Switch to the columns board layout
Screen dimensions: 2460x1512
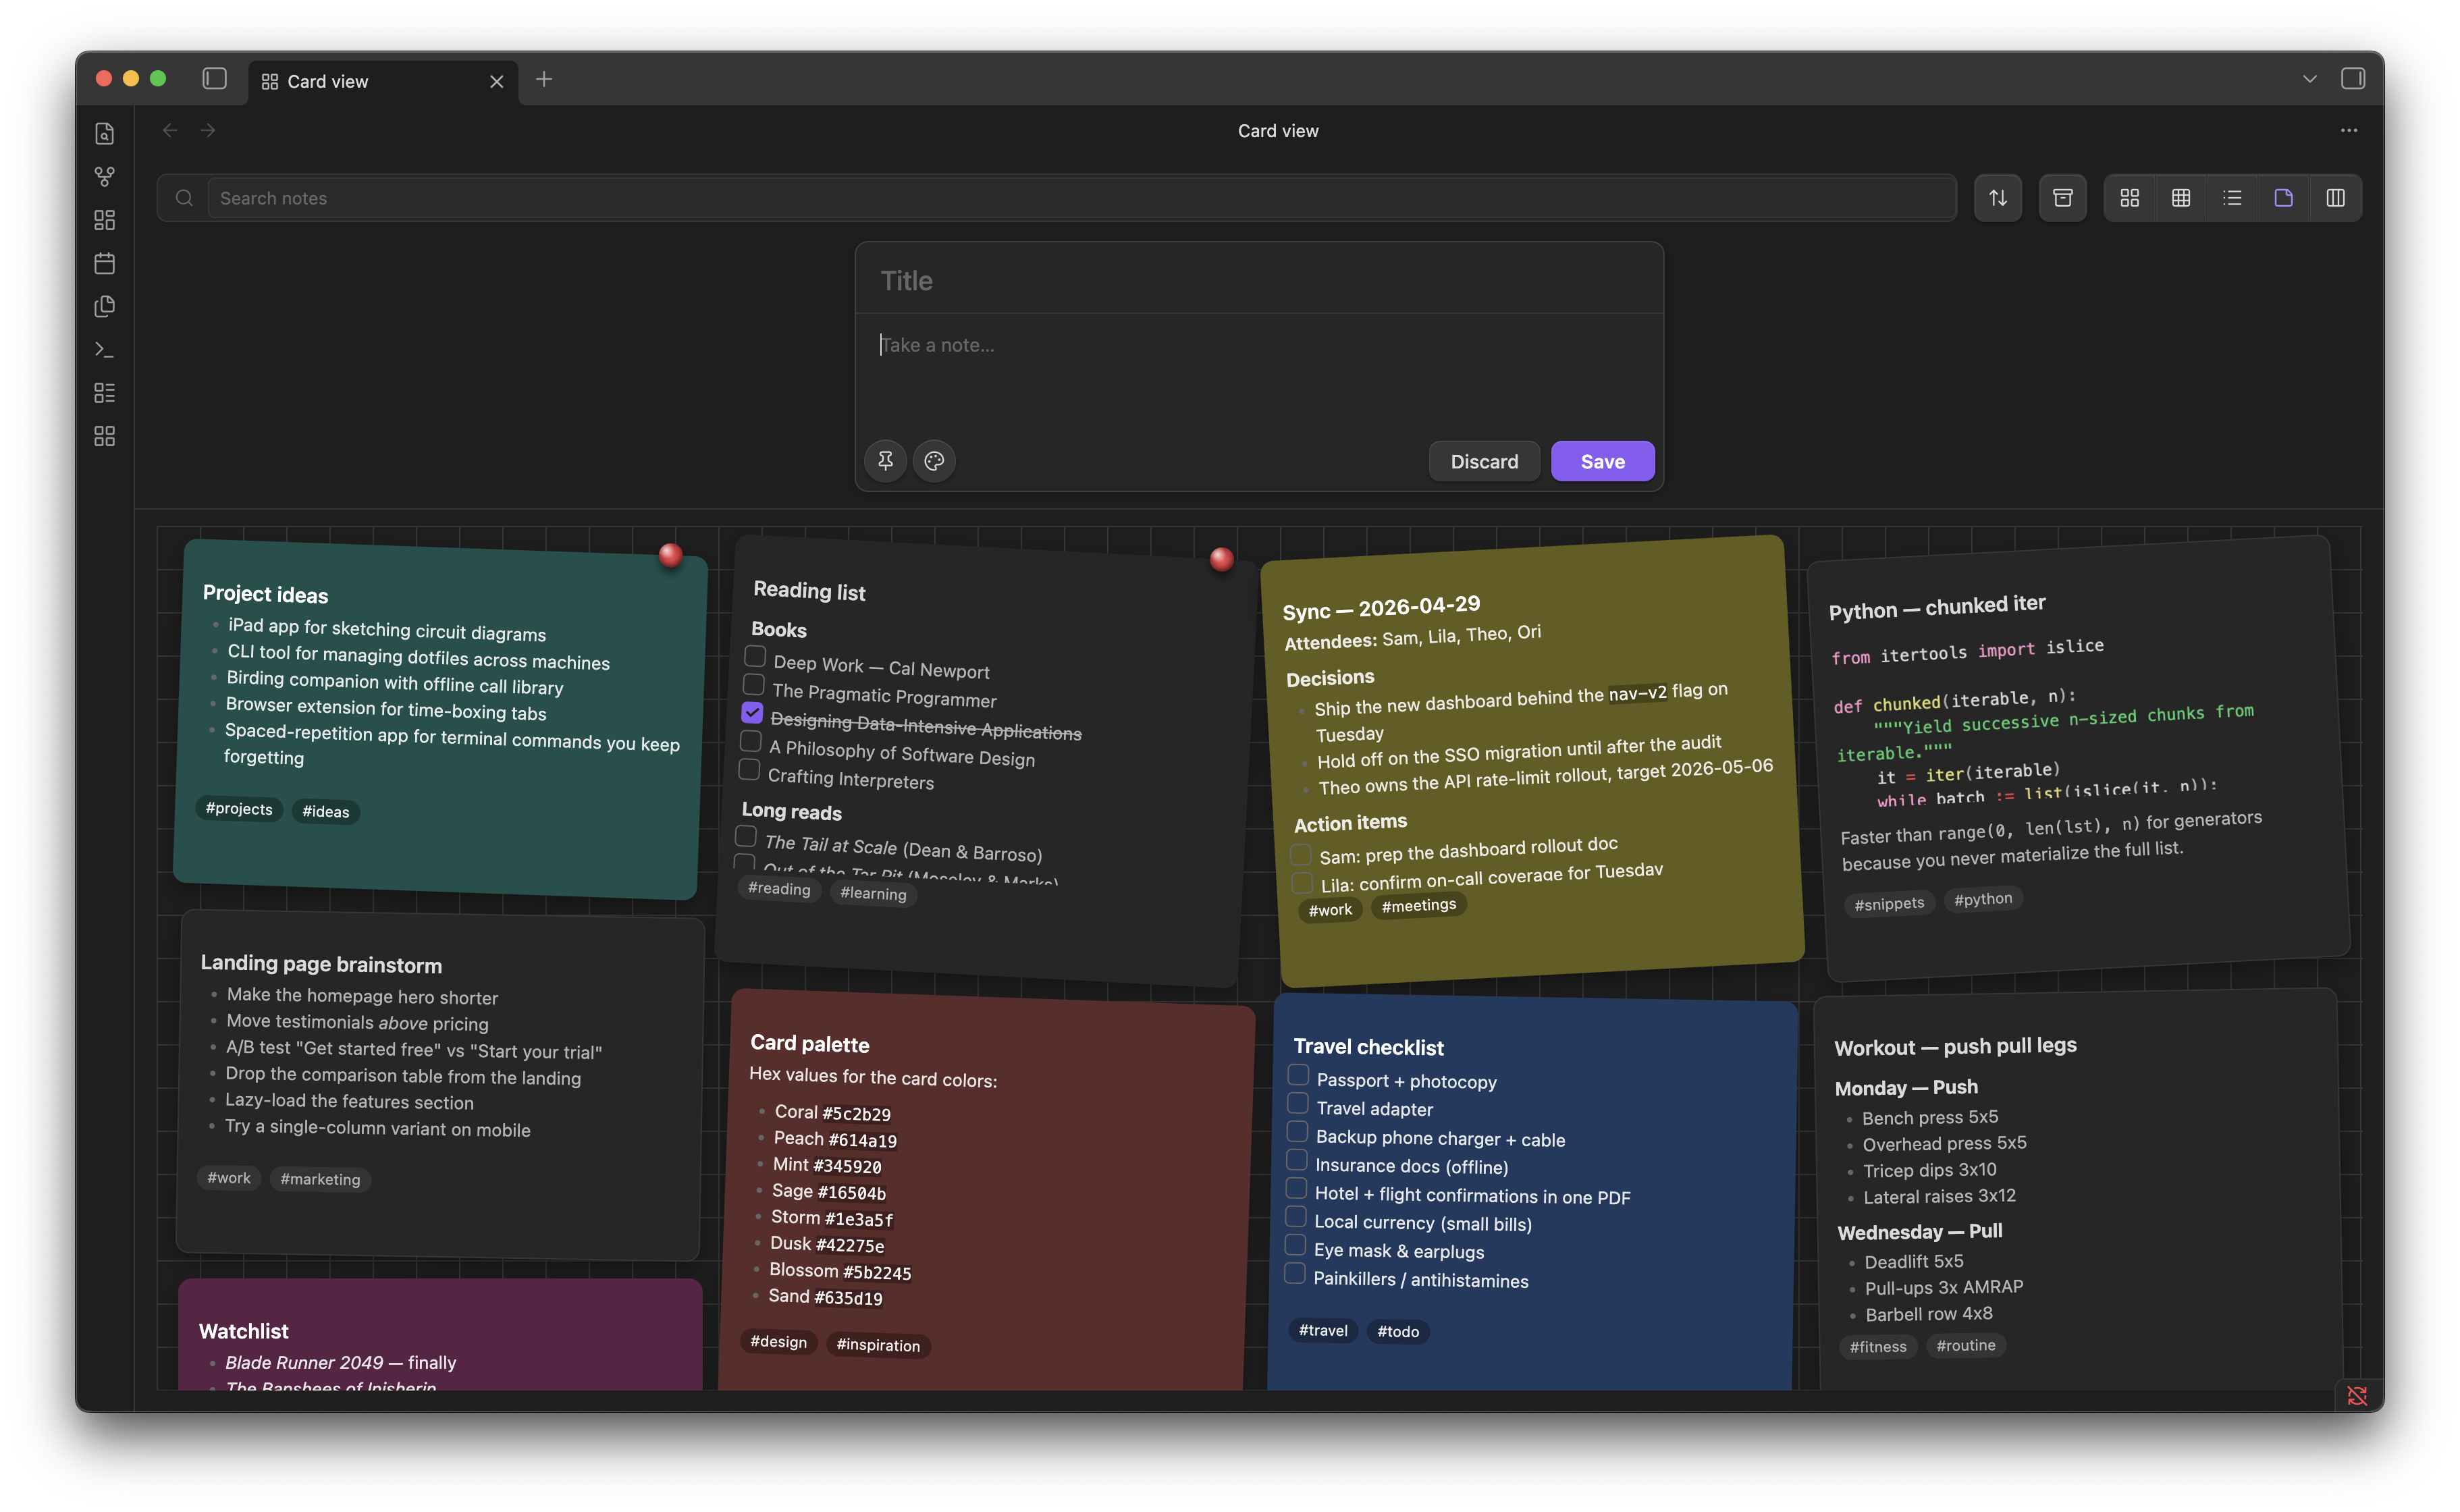[2335, 198]
